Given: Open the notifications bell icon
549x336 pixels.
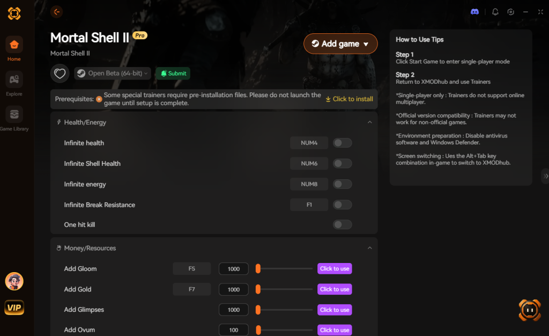Looking at the screenshot, I should click(495, 12).
